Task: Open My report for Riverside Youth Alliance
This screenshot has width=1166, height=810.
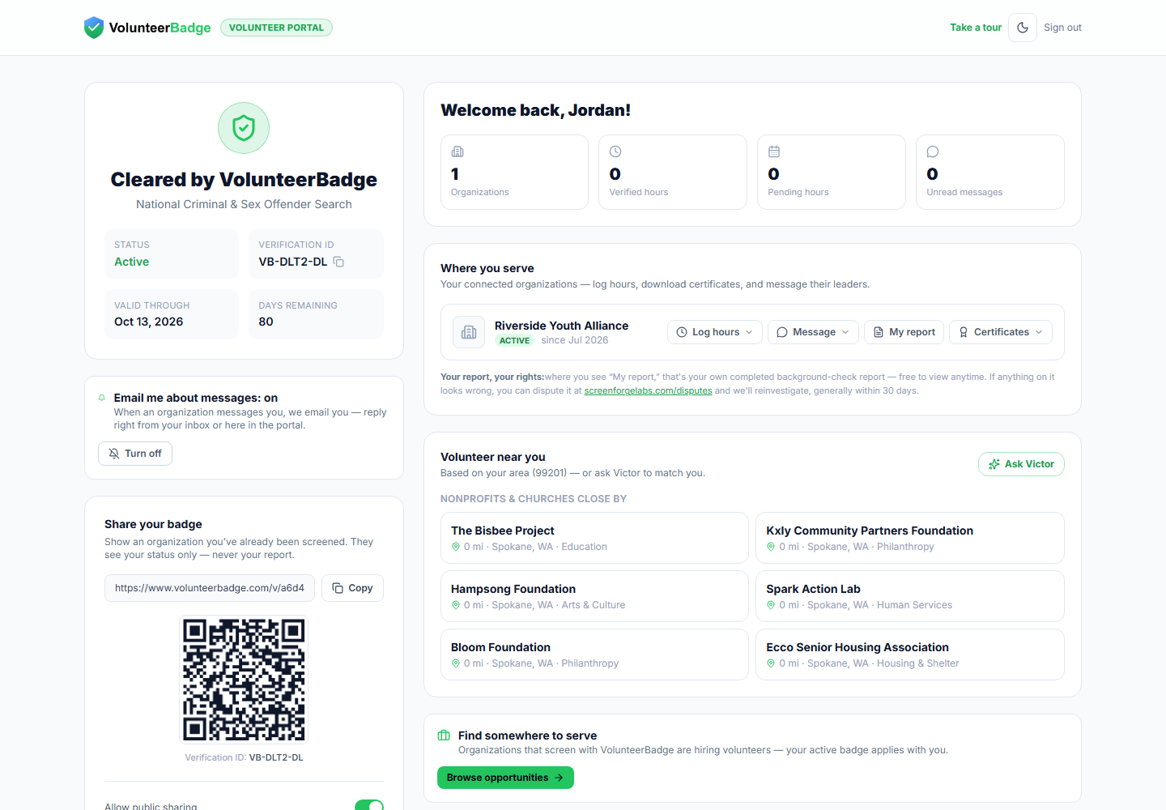Action: click(904, 332)
